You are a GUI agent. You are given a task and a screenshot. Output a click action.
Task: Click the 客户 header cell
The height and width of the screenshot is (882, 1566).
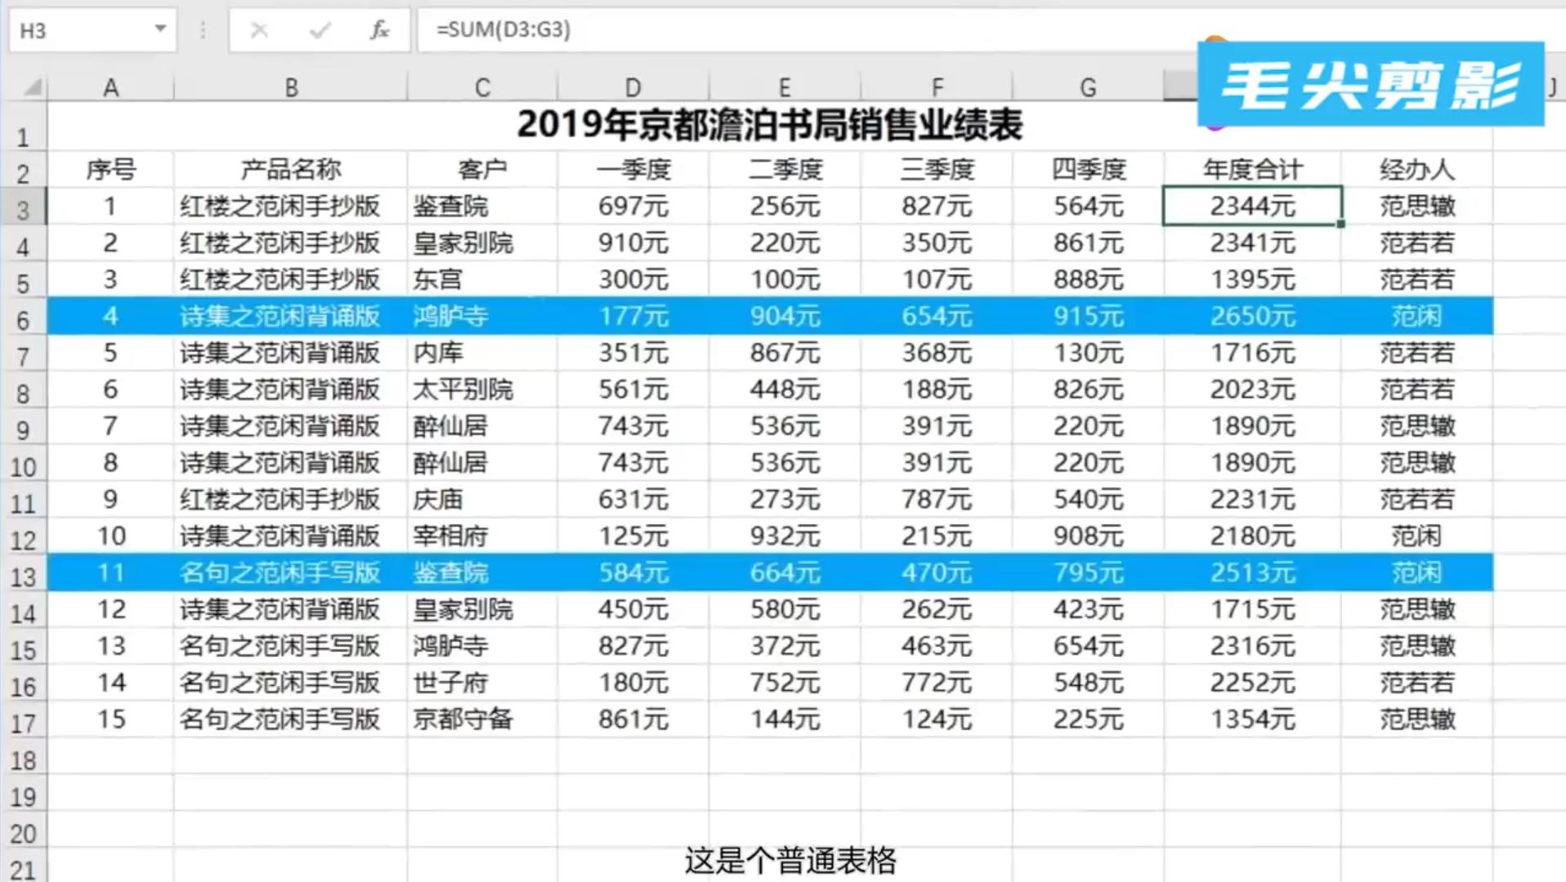tap(482, 169)
